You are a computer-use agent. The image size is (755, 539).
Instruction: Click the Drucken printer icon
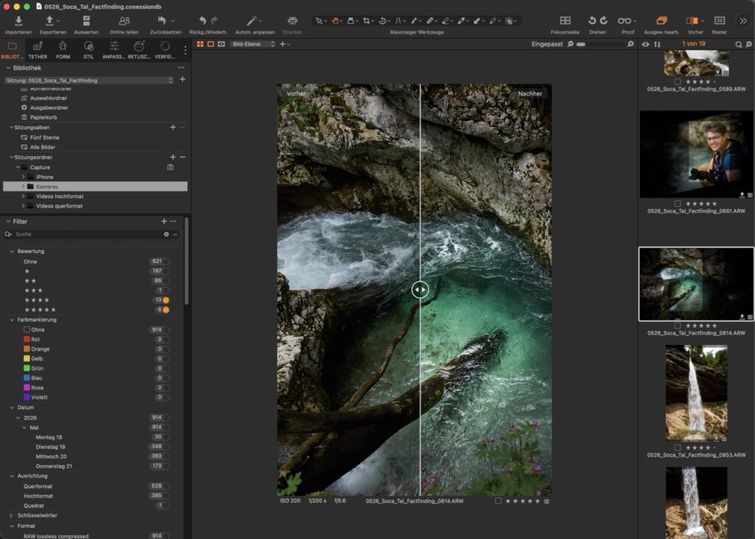(292, 21)
